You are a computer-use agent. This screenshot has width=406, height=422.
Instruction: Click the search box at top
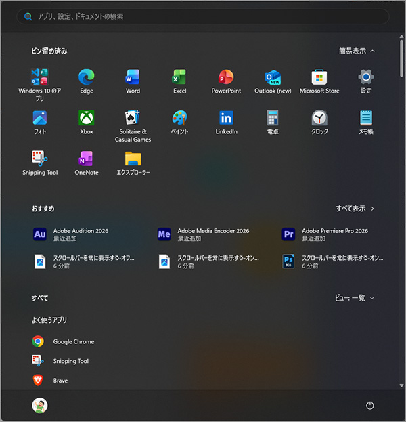coord(203,16)
